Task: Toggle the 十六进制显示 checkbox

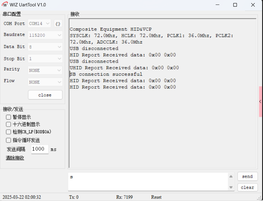Action: 8,124
